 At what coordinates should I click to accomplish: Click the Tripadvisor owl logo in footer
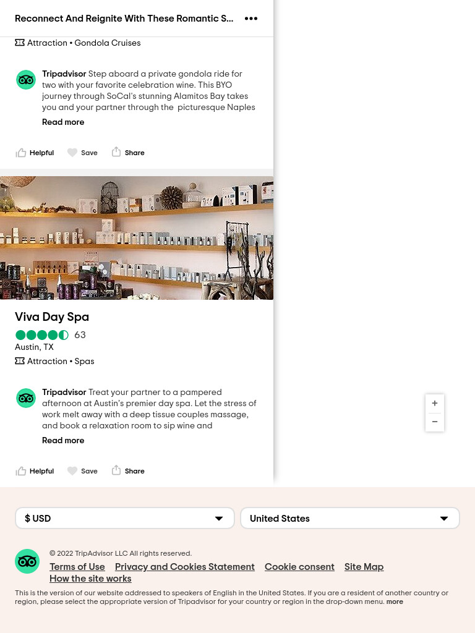pyautogui.click(x=27, y=561)
